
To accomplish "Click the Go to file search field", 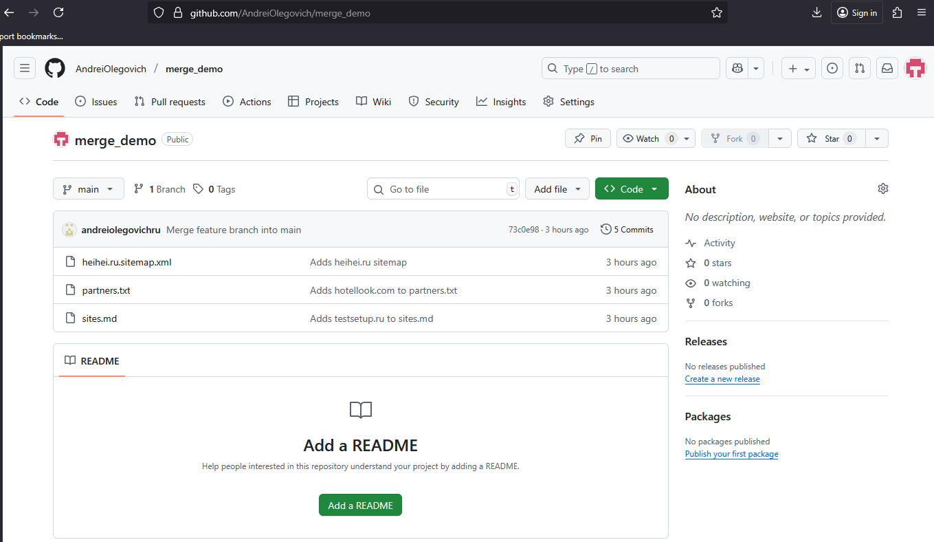I will (443, 189).
